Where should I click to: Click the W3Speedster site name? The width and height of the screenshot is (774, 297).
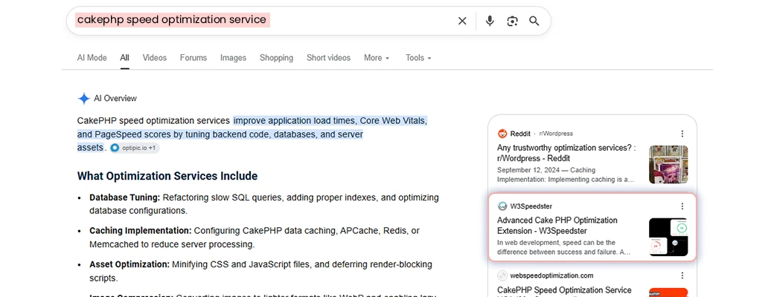pos(531,206)
